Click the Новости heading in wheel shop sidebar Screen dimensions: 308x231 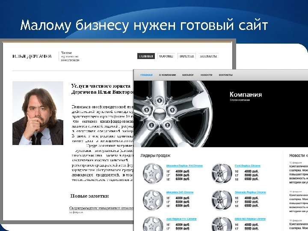pyautogui.click(x=299, y=156)
